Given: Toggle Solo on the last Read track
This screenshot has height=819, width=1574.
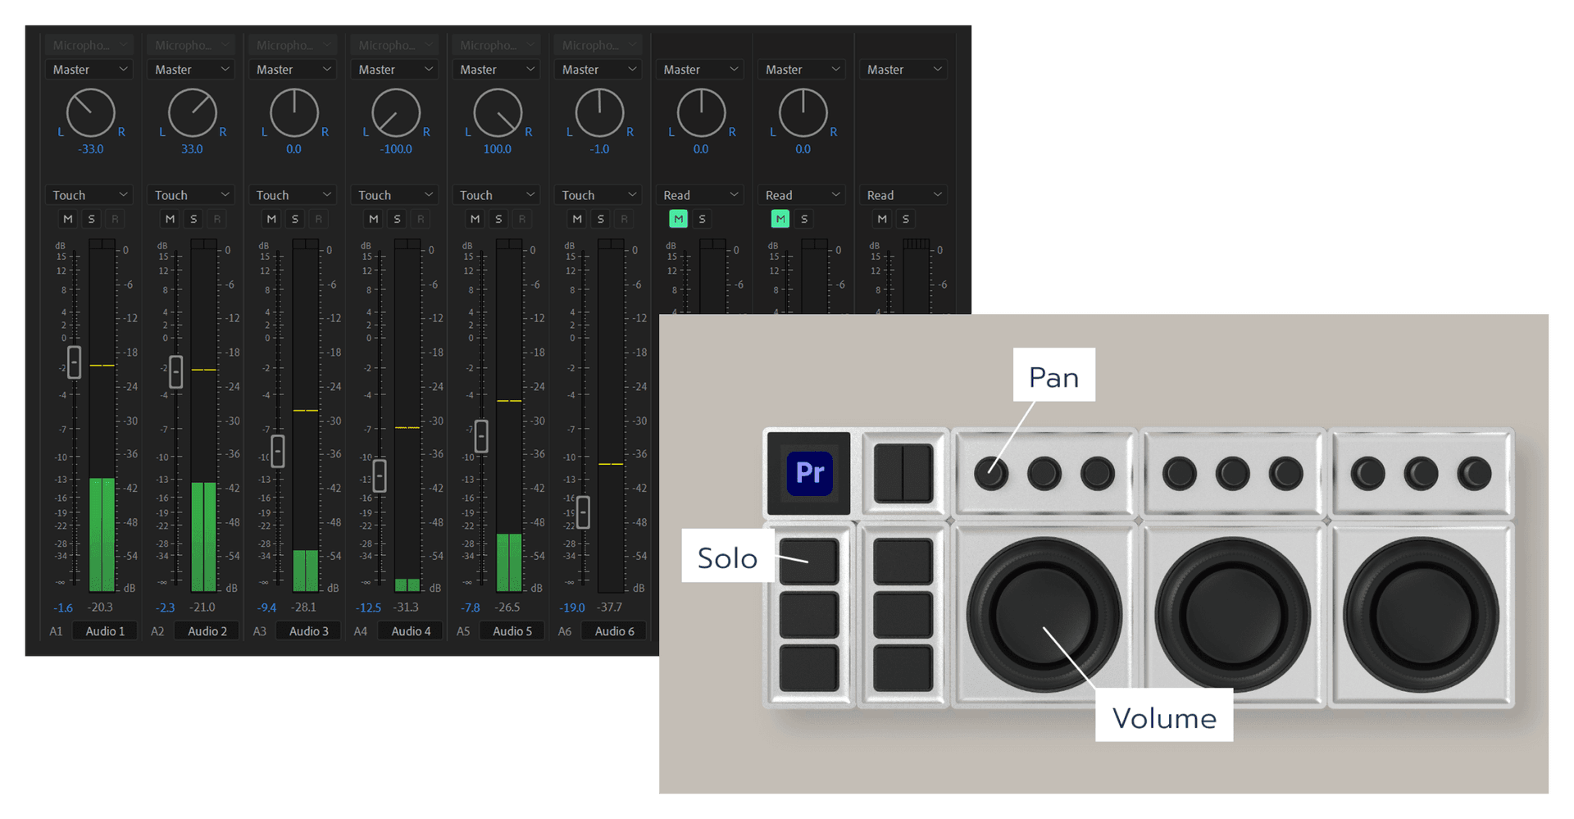Looking at the screenshot, I should [904, 218].
